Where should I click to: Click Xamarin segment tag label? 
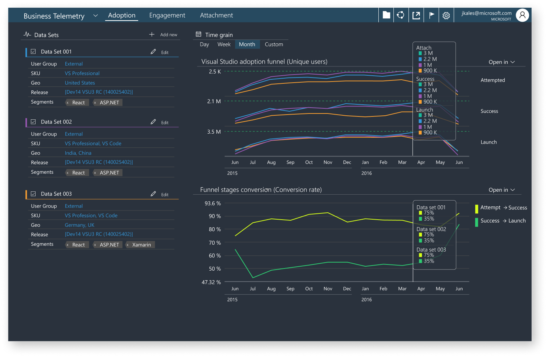coord(142,245)
